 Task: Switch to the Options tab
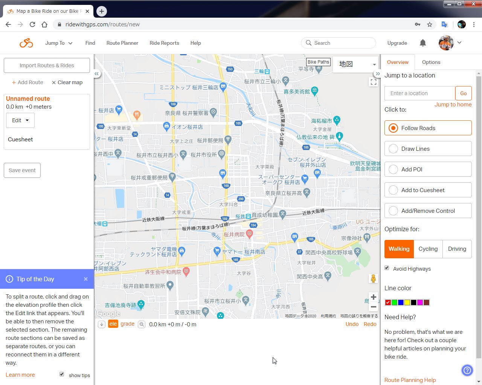click(431, 62)
